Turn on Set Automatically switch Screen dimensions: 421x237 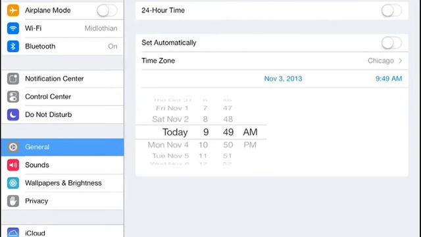click(x=391, y=43)
